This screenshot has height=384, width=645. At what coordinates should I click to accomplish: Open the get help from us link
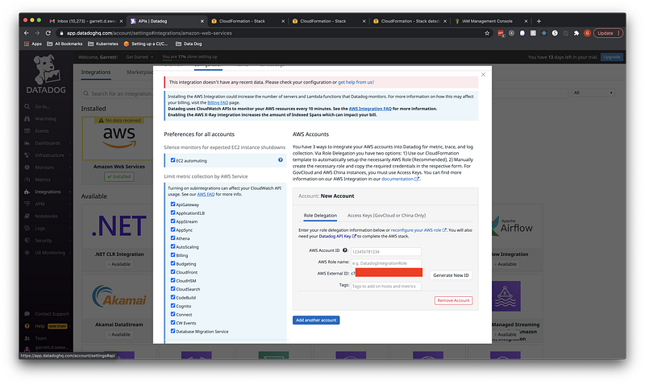point(356,82)
